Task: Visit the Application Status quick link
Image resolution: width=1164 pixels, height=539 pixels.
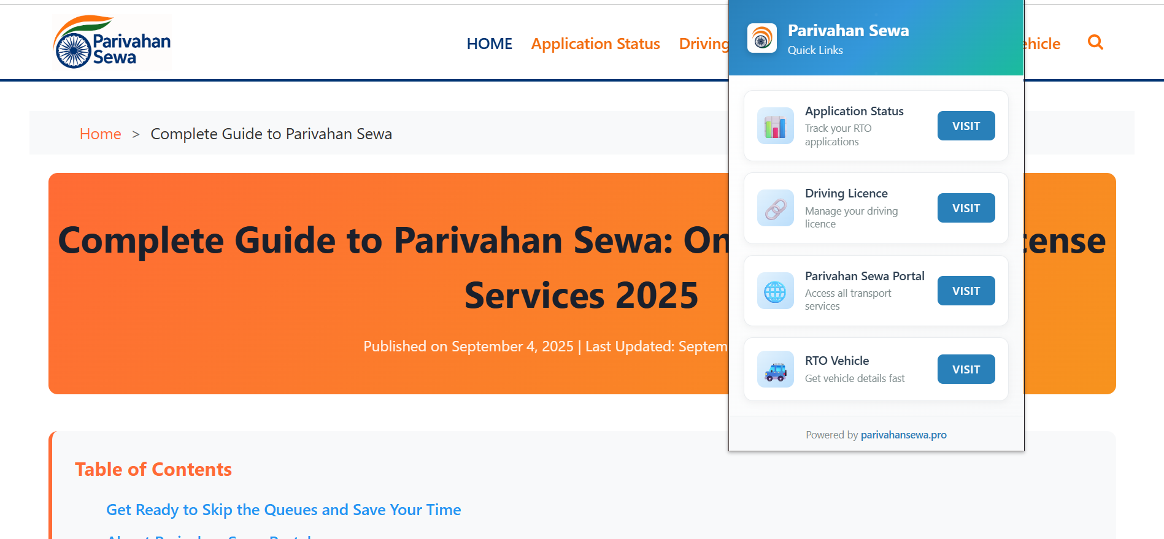Action: coord(966,126)
